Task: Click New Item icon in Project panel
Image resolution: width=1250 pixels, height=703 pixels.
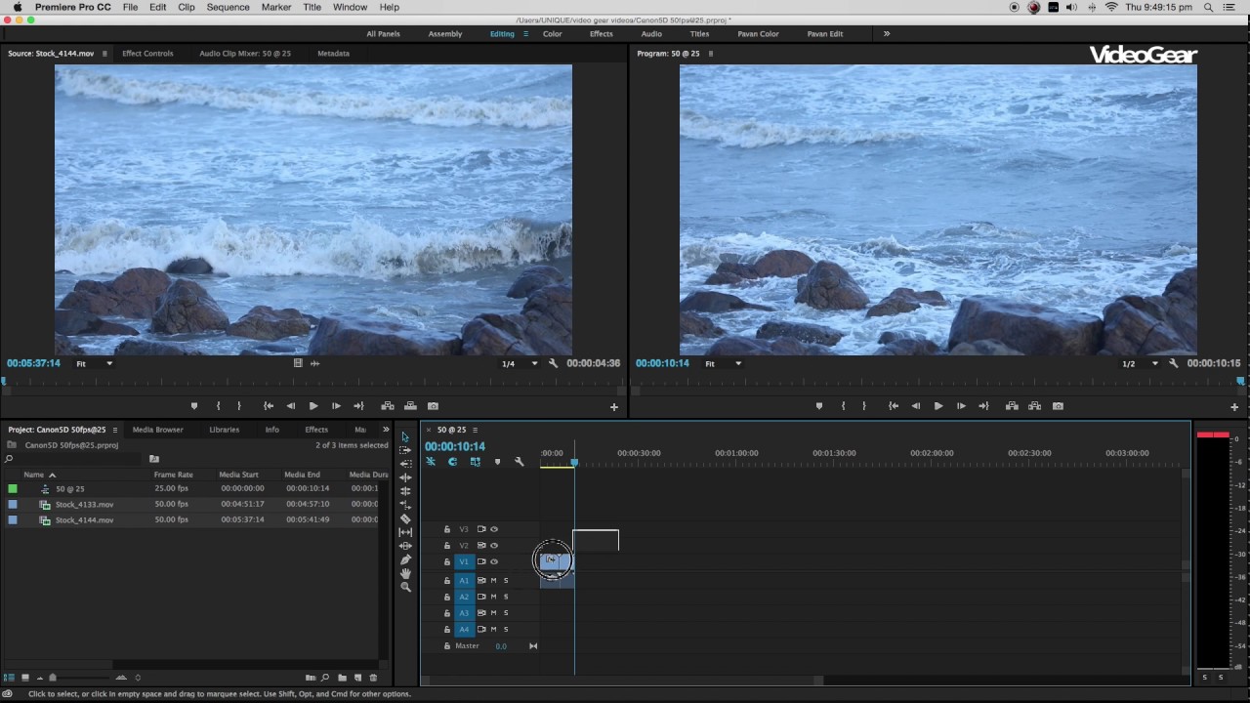Action: click(357, 678)
